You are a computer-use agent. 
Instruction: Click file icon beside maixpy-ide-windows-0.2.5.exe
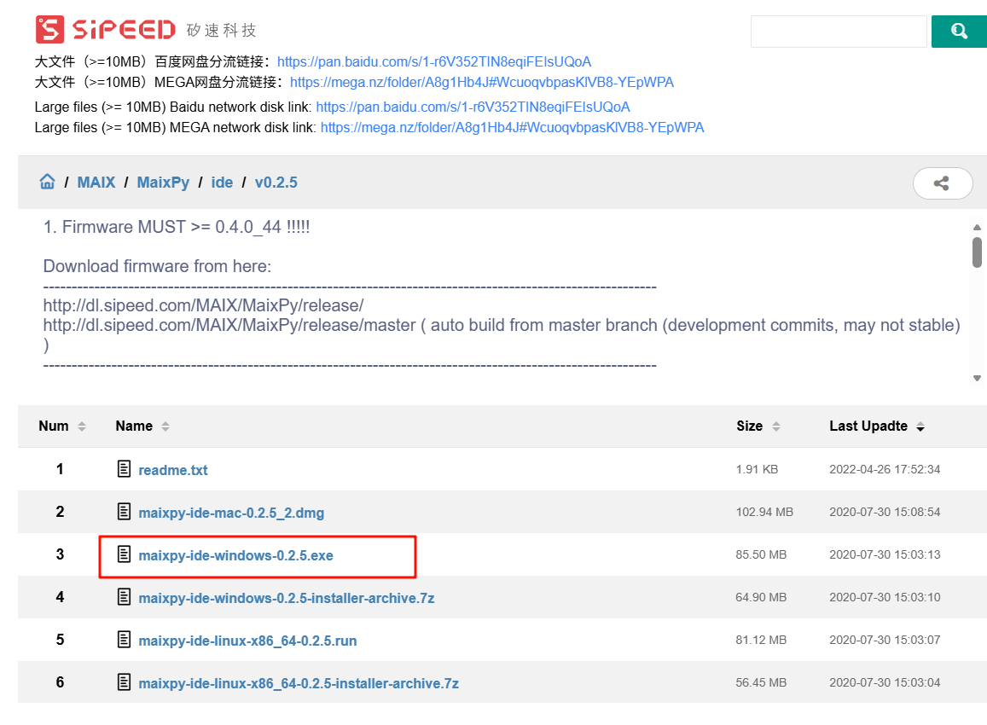click(124, 554)
